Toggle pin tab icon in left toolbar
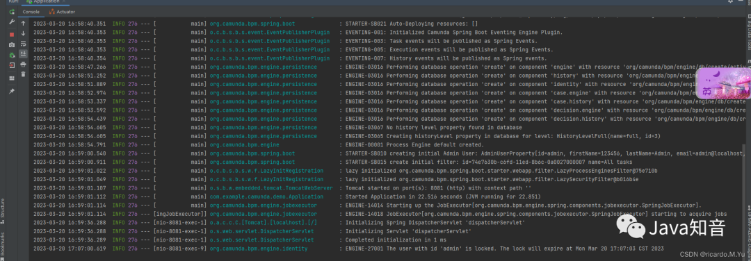 (12, 91)
